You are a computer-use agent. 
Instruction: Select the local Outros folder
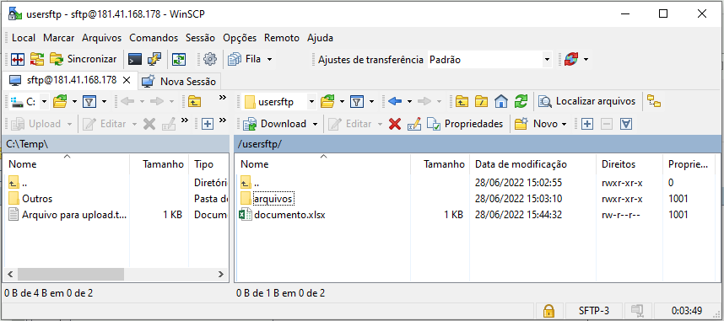pyautogui.click(x=31, y=199)
